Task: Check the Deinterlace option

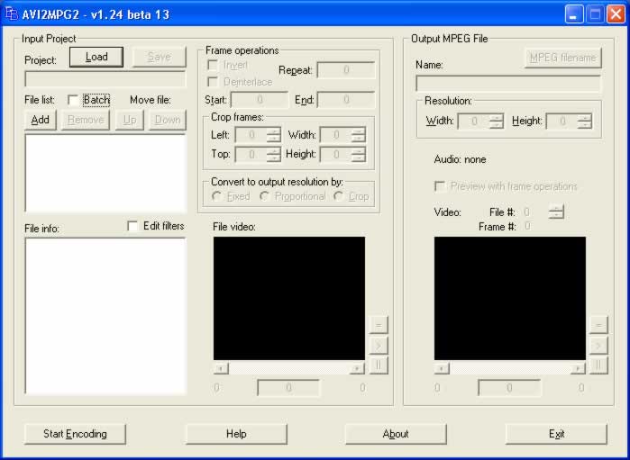Action: coord(212,82)
